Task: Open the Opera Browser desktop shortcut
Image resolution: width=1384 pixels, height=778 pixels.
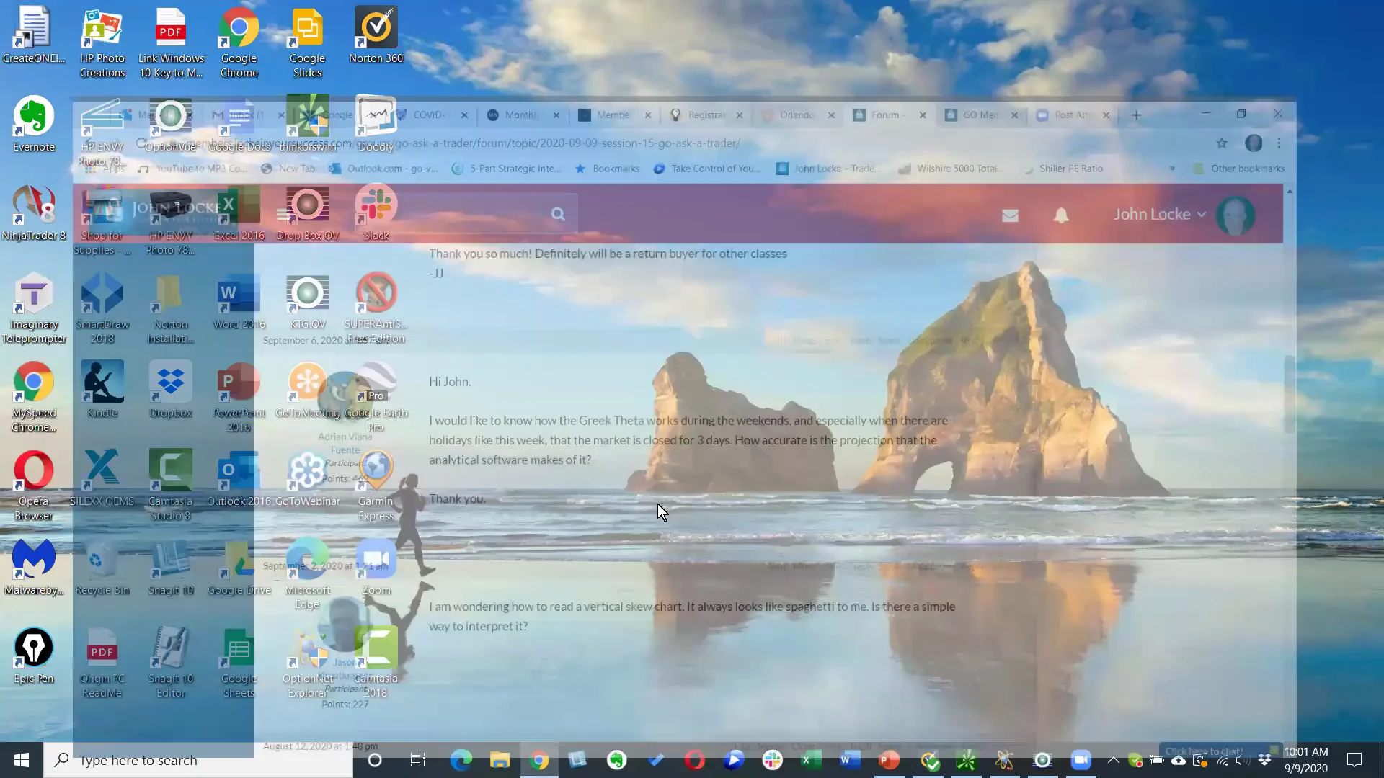Action: 34,486
